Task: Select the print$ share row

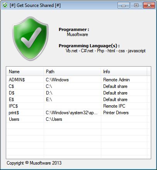Action: tap(78, 113)
